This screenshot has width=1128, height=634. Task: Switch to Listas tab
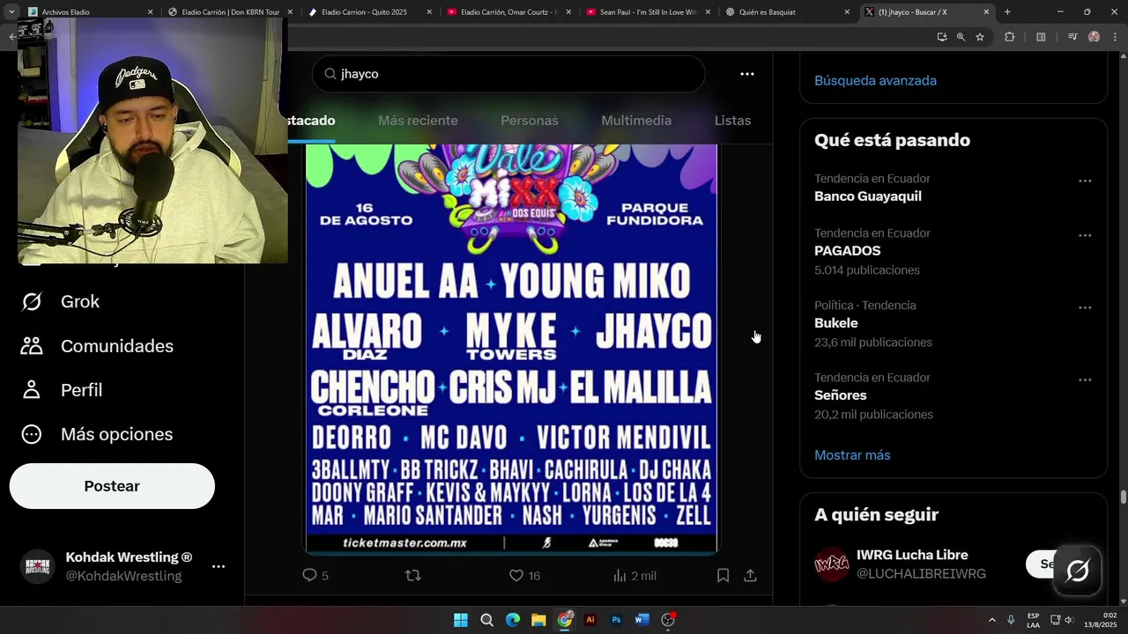point(732,121)
